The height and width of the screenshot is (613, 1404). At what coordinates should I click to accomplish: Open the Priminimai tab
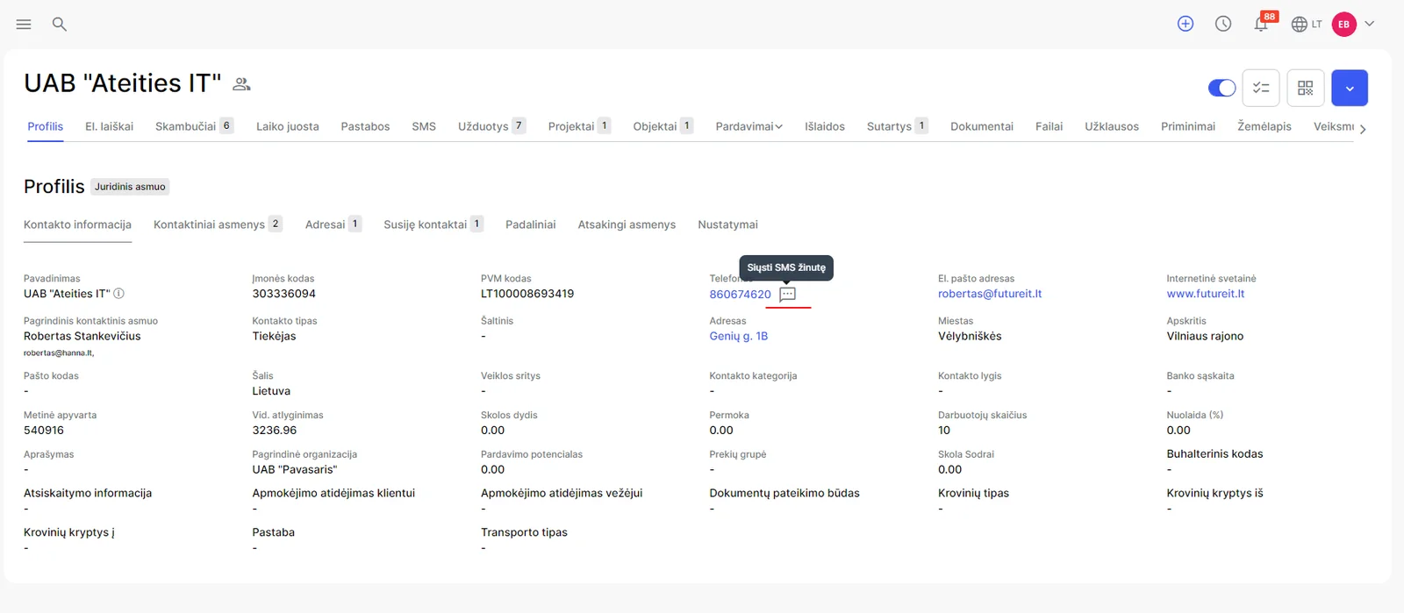[x=1188, y=126]
